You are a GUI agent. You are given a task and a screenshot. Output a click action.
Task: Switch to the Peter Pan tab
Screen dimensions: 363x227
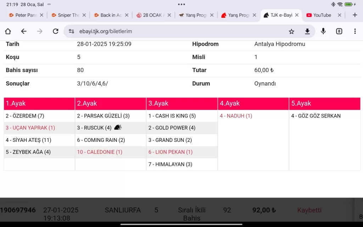23,15
